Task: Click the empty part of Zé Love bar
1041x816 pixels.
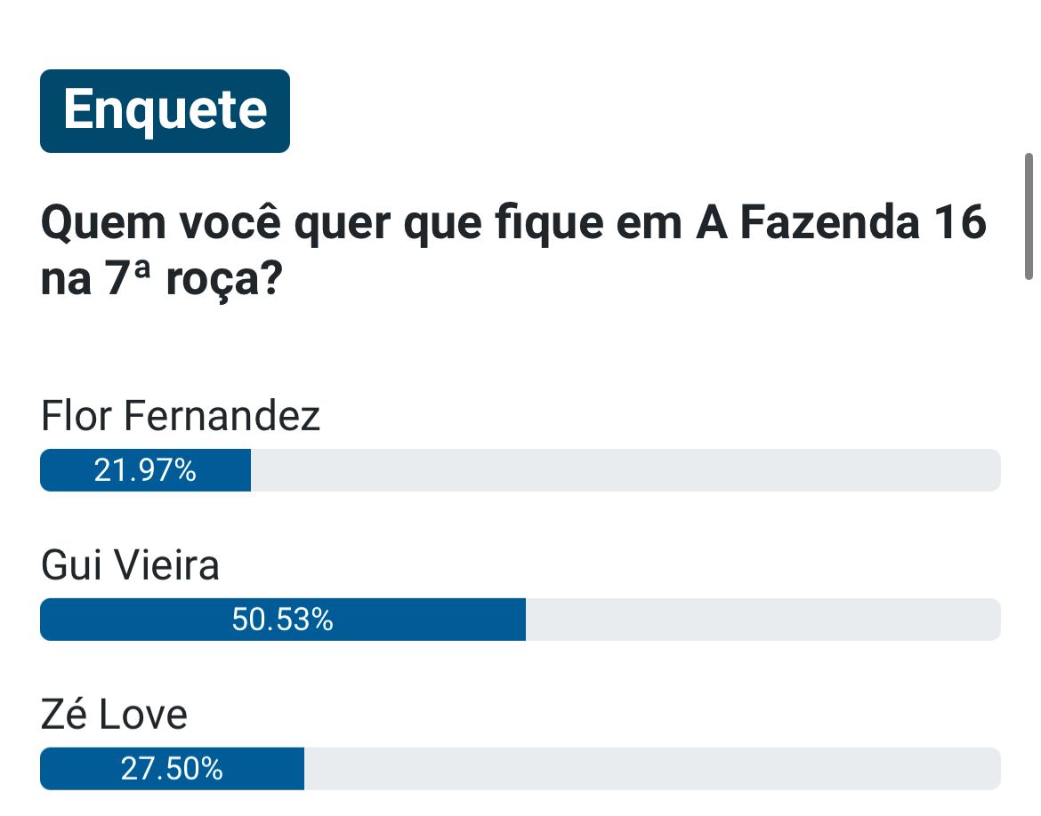Action: tap(652, 769)
